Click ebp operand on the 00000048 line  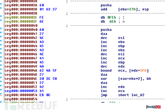[x=121, y=62]
